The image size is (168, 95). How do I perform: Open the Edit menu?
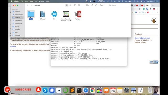27,1
